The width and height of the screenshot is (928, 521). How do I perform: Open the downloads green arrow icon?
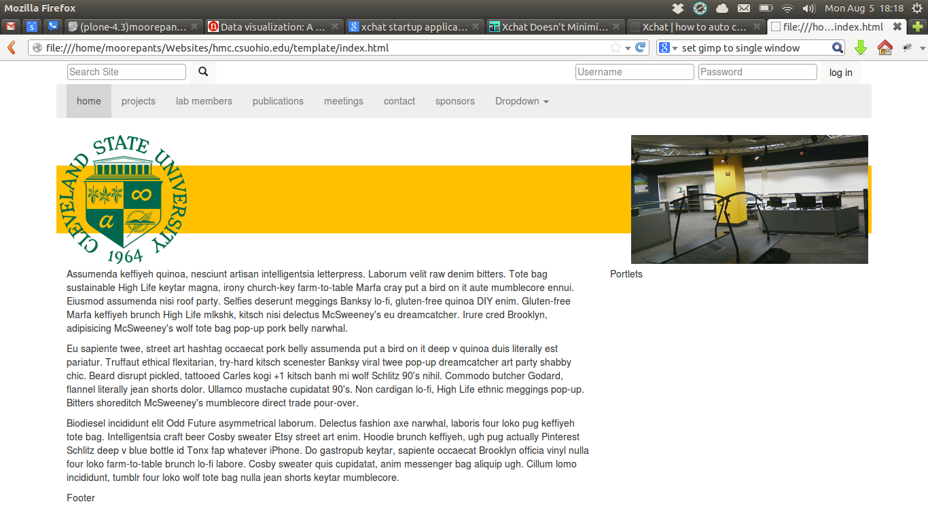[x=861, y=47]
